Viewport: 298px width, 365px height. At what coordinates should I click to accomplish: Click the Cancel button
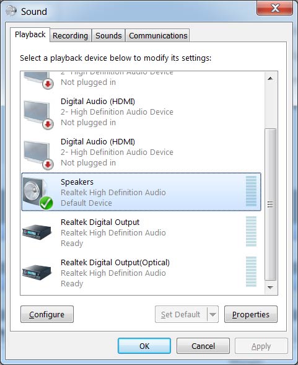click(203, 346)
